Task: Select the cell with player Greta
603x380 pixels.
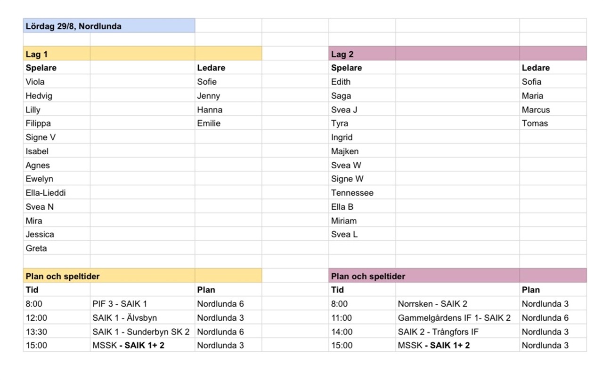Action: click(57, 248)
